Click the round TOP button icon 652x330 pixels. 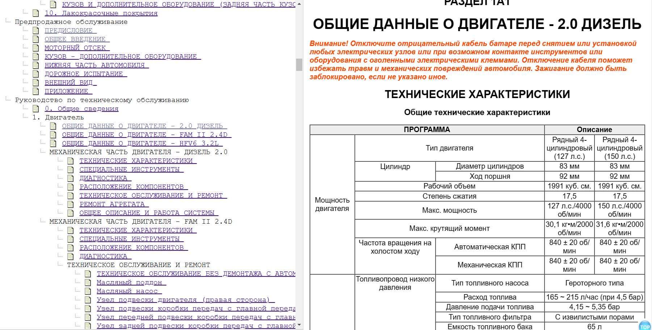[645, 325]
